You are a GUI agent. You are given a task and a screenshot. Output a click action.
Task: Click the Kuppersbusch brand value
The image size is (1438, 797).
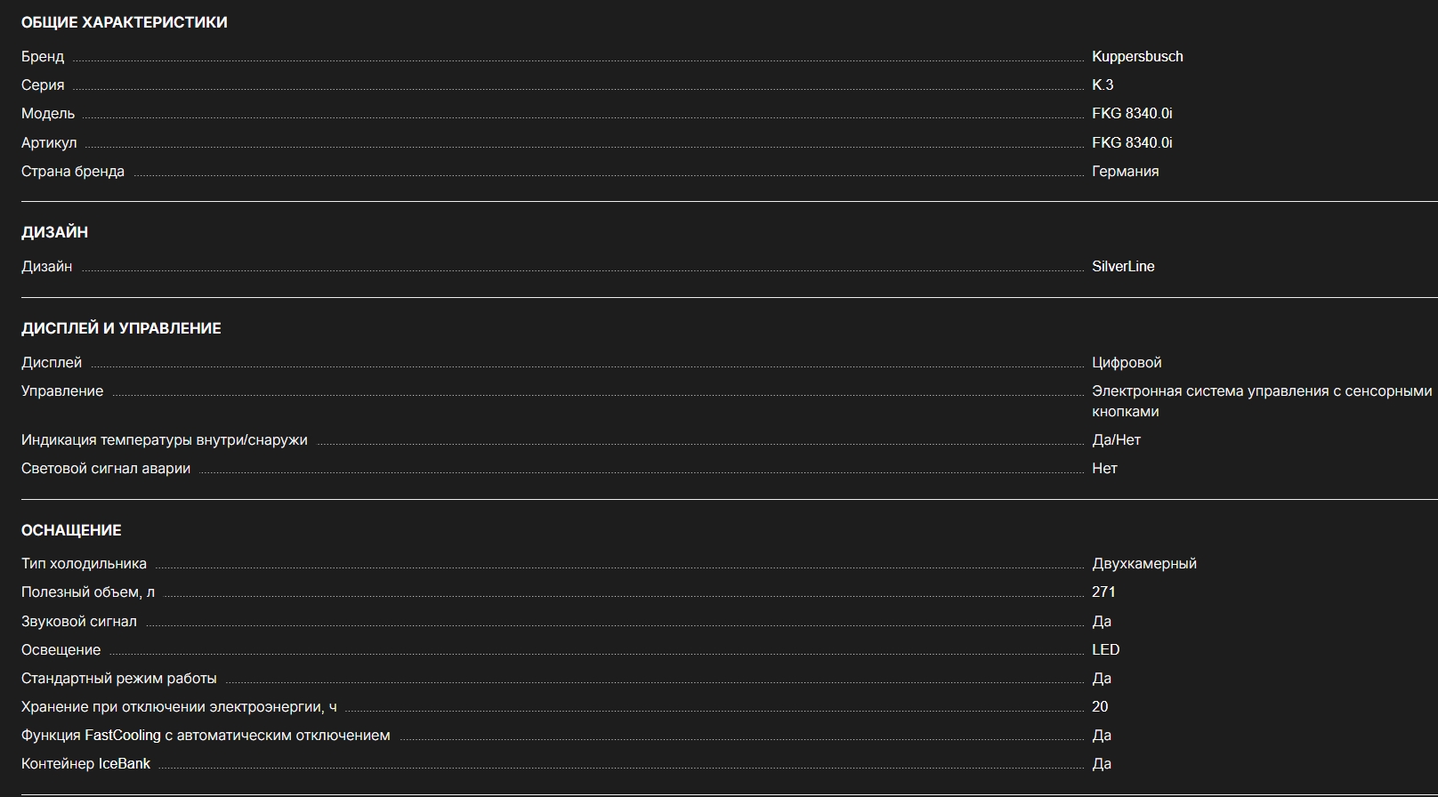tap(1137, 56)
